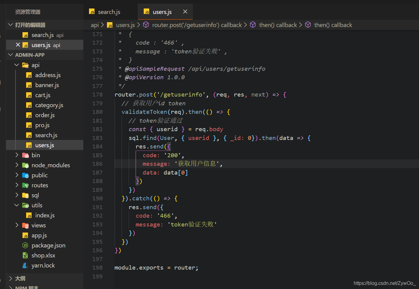Screen dimensions: 419x289
Task: Click the JS icon beside category.js
Action: tap(29, 105)
